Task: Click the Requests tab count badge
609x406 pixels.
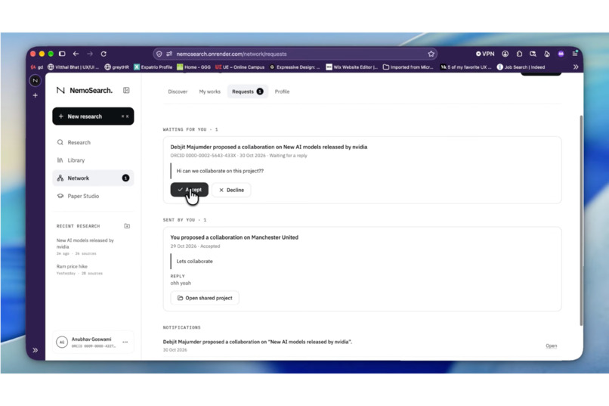Action: pyautogui.click(x=260, y=91)
